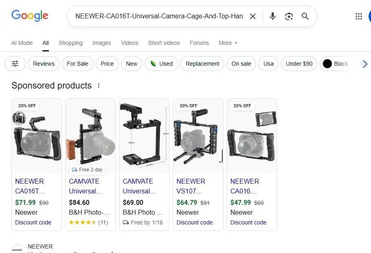This screenshot has height=253, width=371.
Task: Enable the Used filter chip
Action: (161, 64)
